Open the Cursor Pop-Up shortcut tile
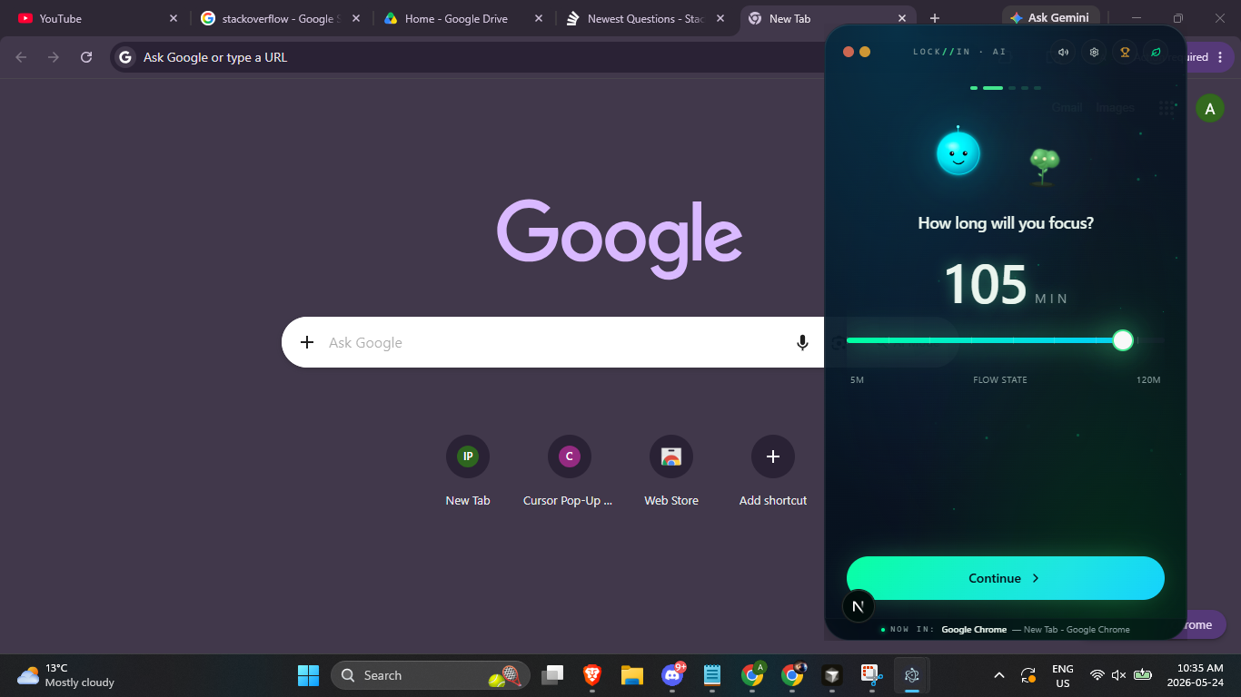Image resolution: width=1241 pixels, height=697 pixels. tap(570, 470)
